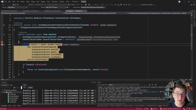This screenshot has height=110, width=196.
Task: Click the red Stop Debugging icon
Action: (x=96, y=5)
